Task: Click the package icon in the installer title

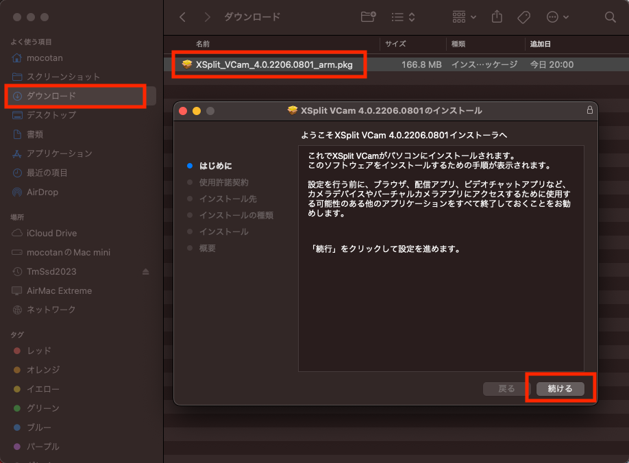Action: coord(293,110)
